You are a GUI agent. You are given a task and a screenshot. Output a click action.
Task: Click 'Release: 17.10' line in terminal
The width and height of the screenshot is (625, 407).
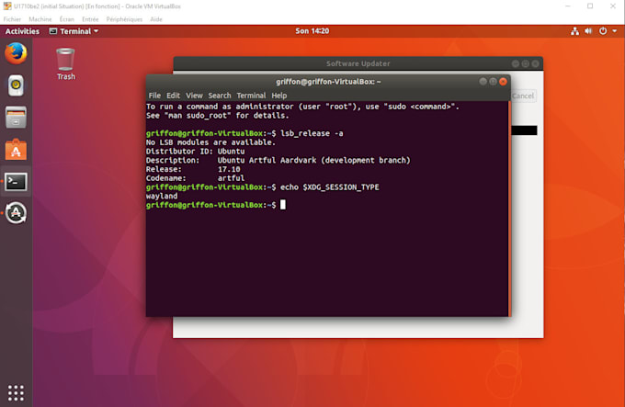[193, 169]
